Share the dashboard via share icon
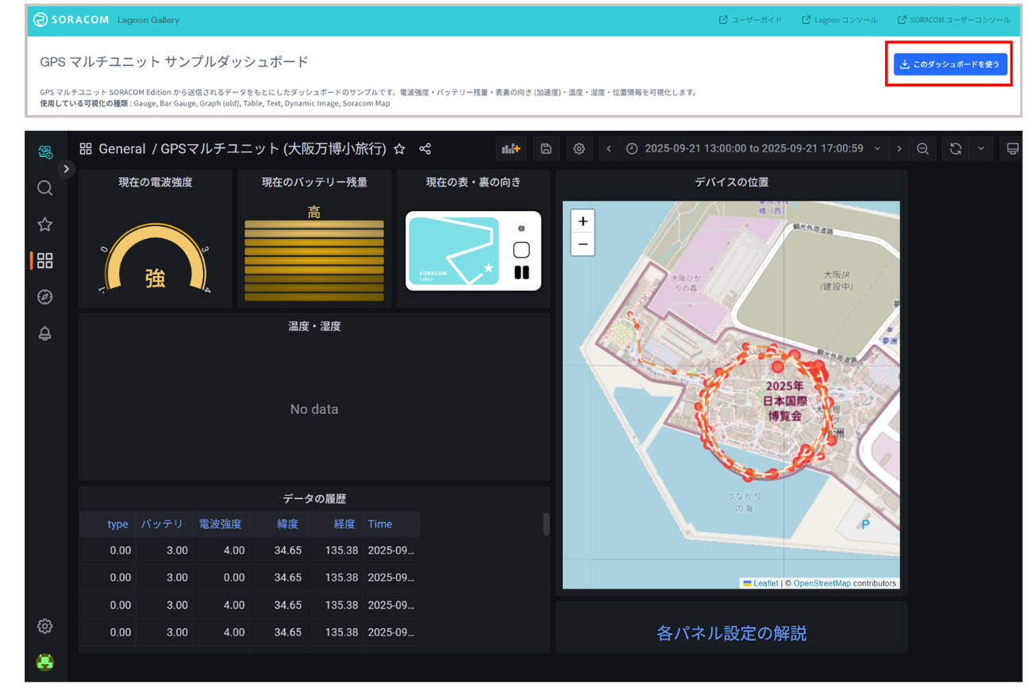This screenshot has height=691, width=1031. click(425, 148)
